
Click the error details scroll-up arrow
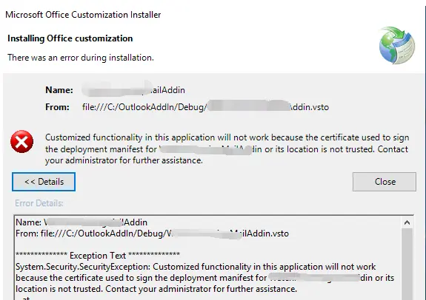(407, 222)
